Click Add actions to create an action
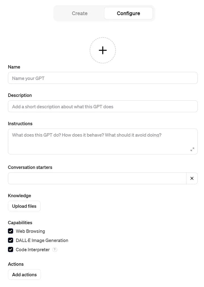Screen dimensions: 204x287 coord(24,275)
